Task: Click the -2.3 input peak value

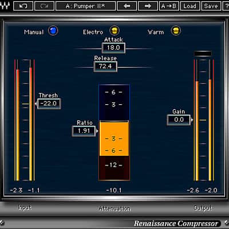Action: pos(16,190)
